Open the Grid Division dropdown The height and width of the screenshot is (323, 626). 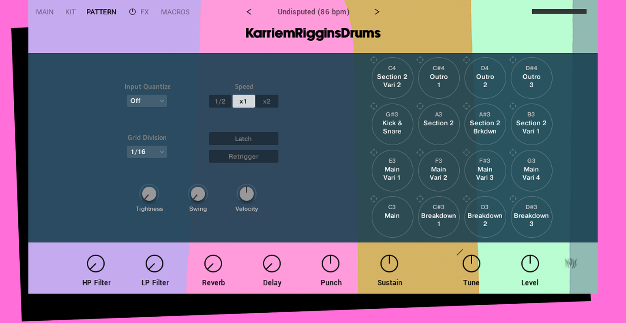(147, 152)
